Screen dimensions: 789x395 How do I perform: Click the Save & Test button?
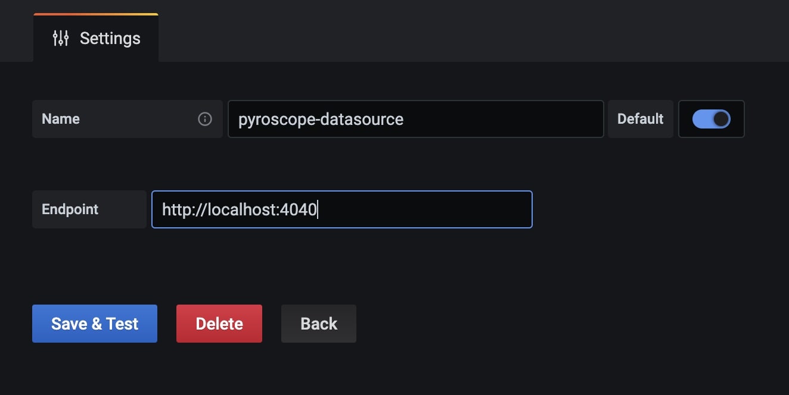pos(95,324)
